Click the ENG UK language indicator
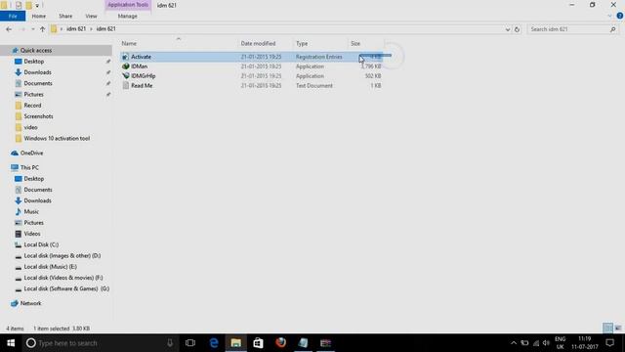Screen dimensions: 625x352 click(x=560, y=343)
